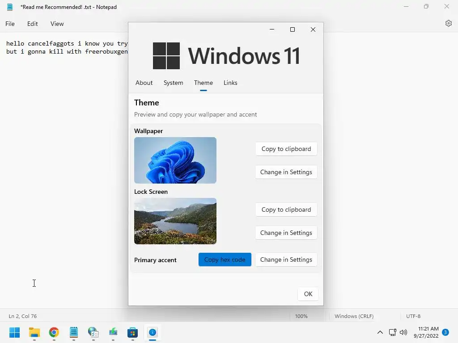
Task: Close the Windows 11 about dialog
Action: [x=313, y=29]
